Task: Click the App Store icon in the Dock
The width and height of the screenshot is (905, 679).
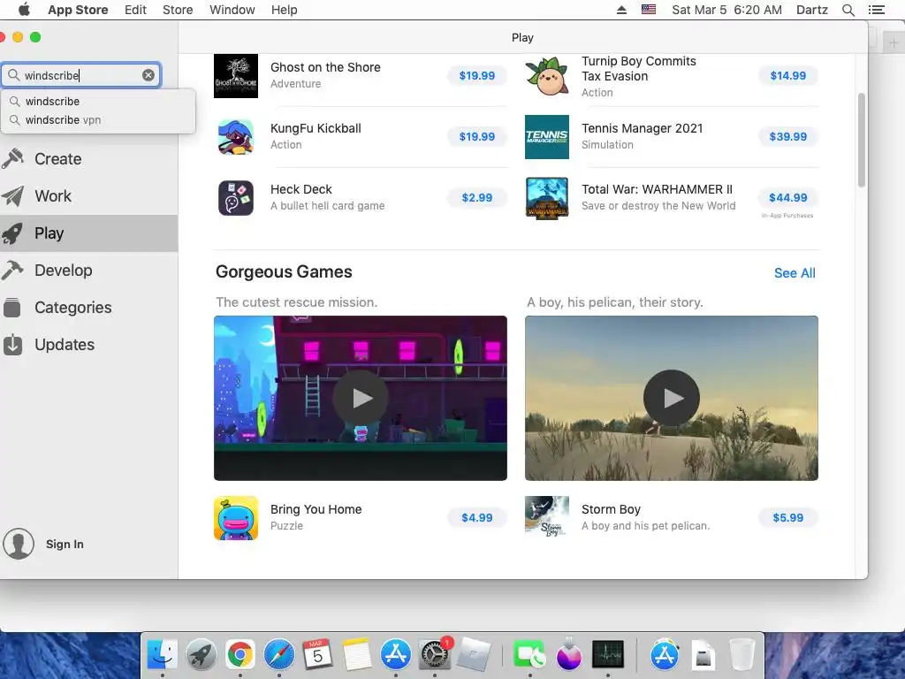Action: (395, 655)
